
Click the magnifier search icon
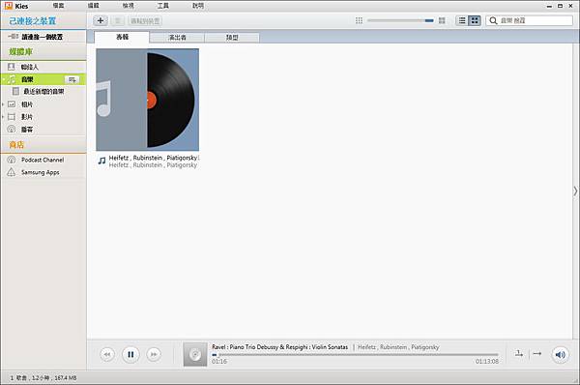[493, 20]
